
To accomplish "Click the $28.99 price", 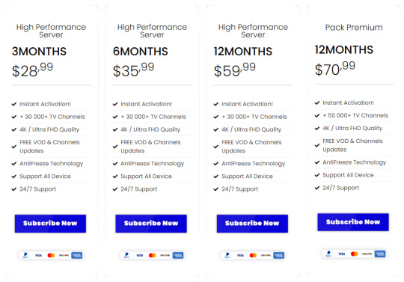I will tap(32, 70).
